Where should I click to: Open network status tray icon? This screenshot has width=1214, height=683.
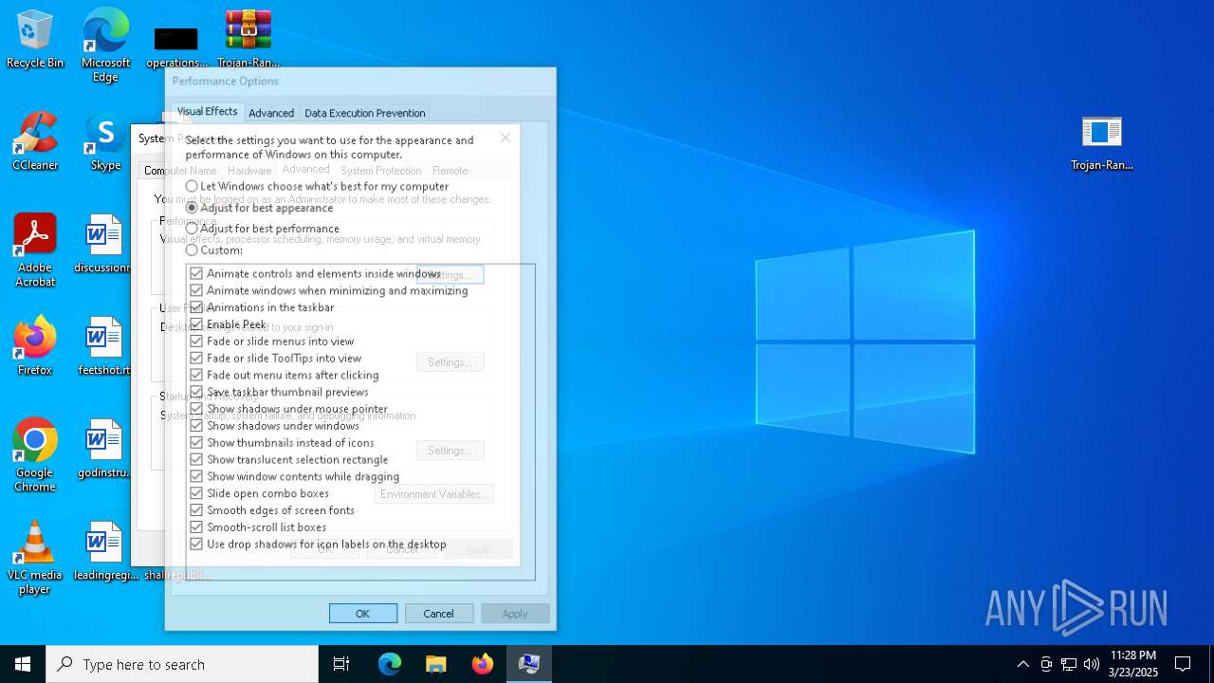click(x=1069, y=664)
